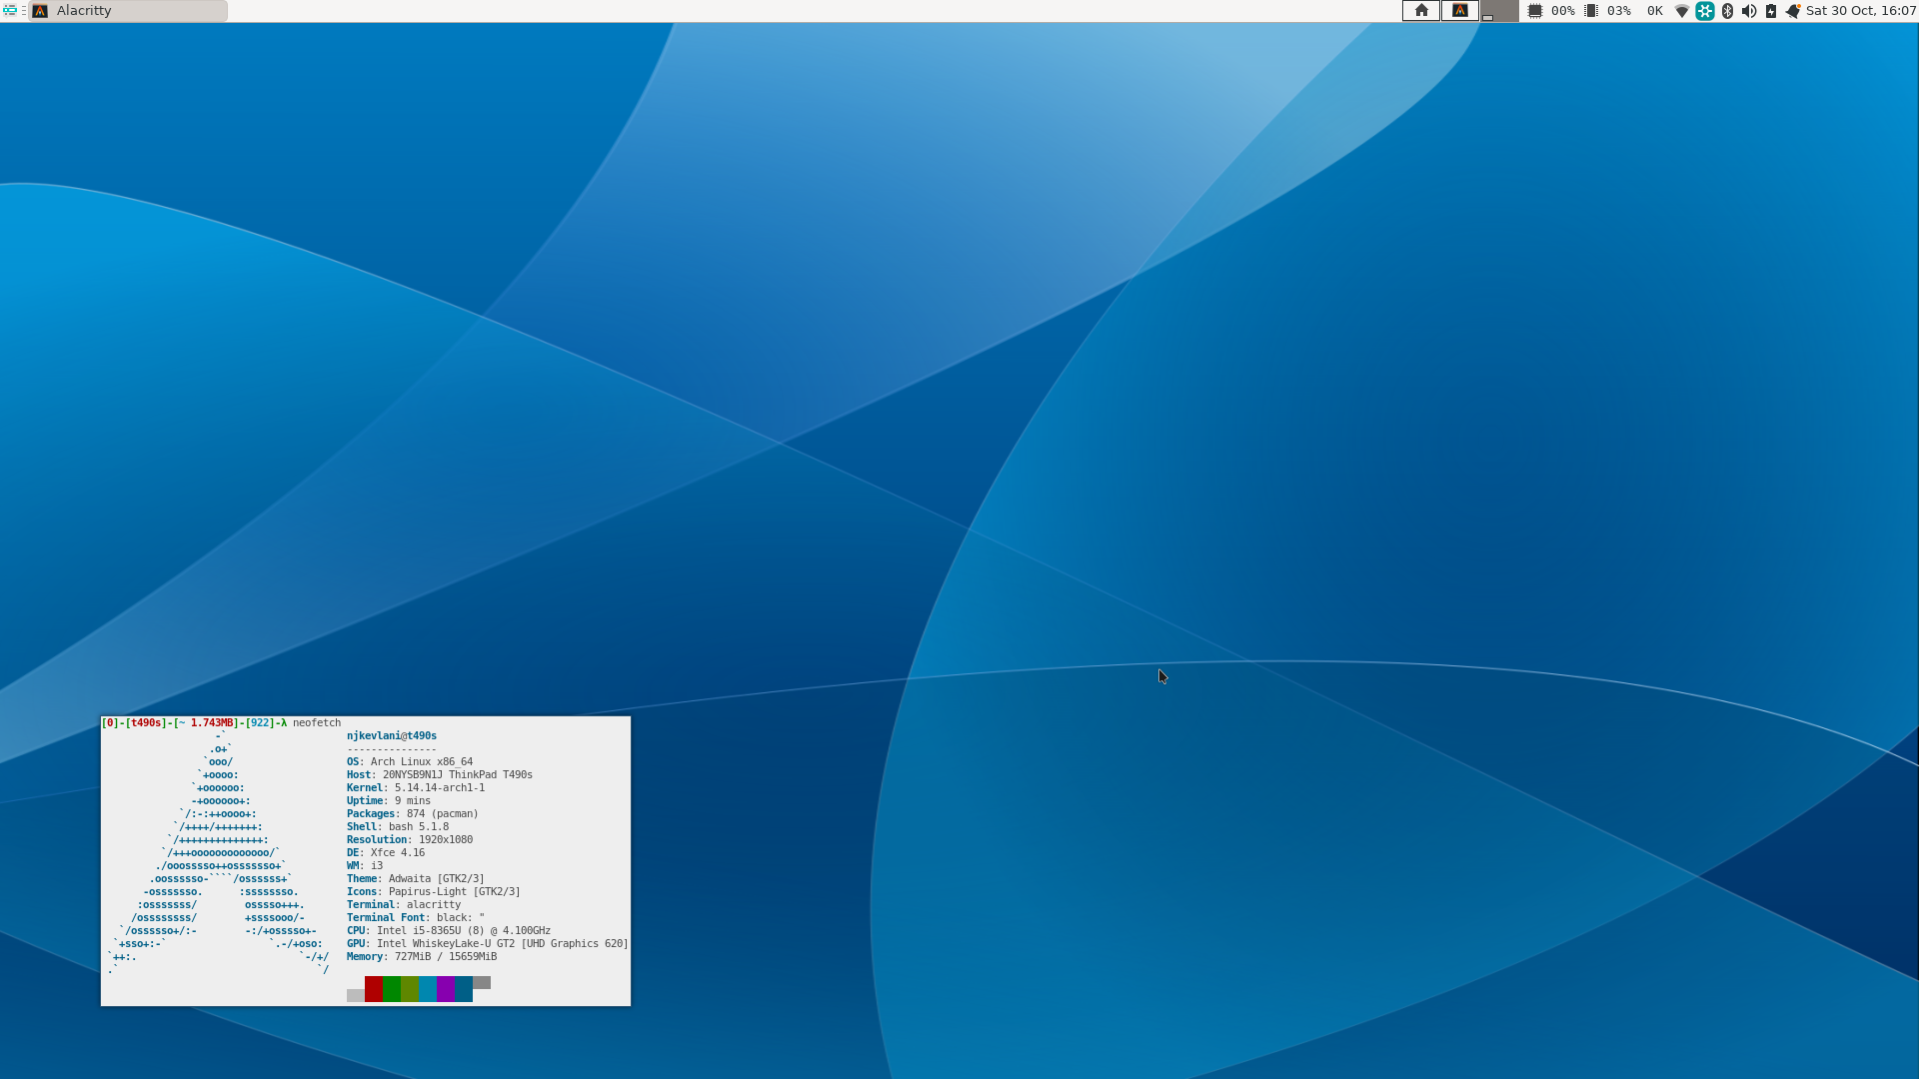Viewport: 1919px width, 1079px height.
Task: Click the window list handle beside Alacritty
Action: [23, 11]
